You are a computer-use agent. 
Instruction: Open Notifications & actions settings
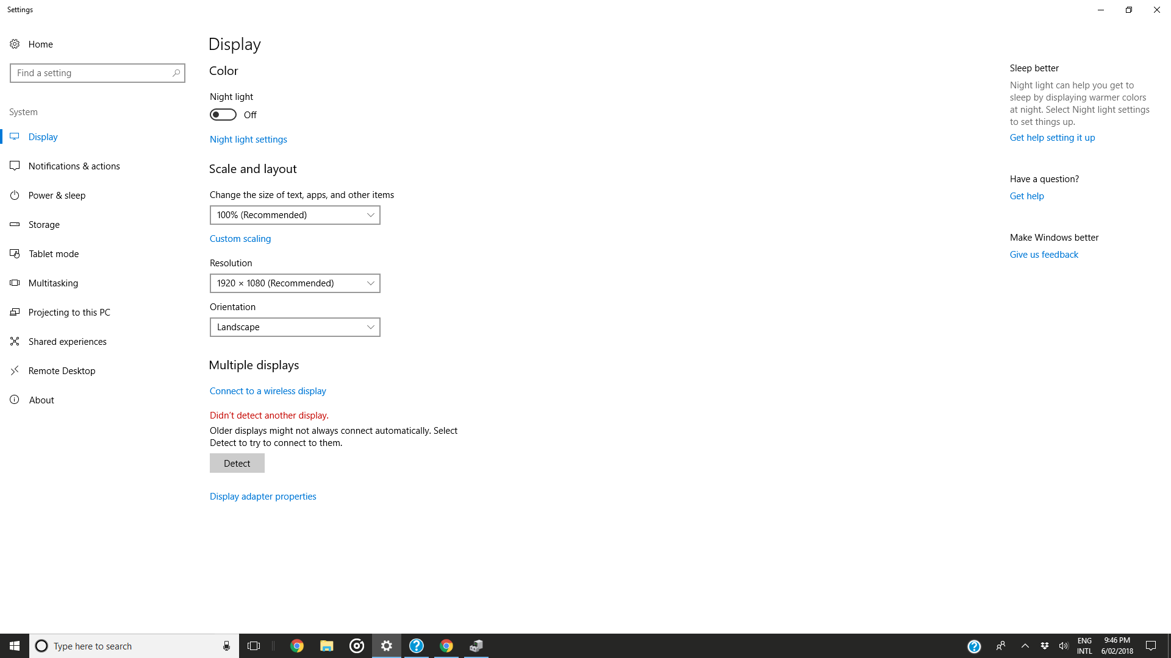[74, 166]
